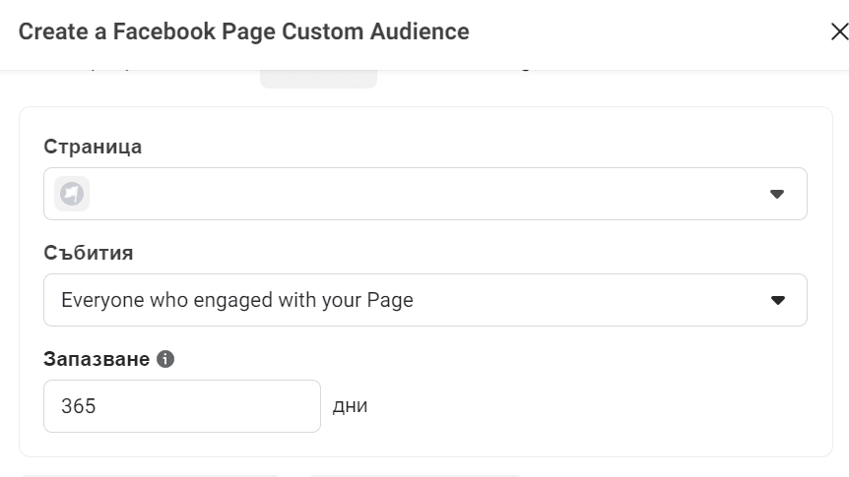
Task: Click the dialog title "Create a Facebook Page Custom Audience"
Action: (243, 31)
